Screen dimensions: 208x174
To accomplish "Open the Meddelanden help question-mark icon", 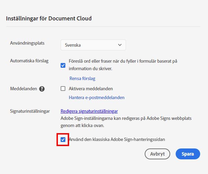I will pos(42,89).
